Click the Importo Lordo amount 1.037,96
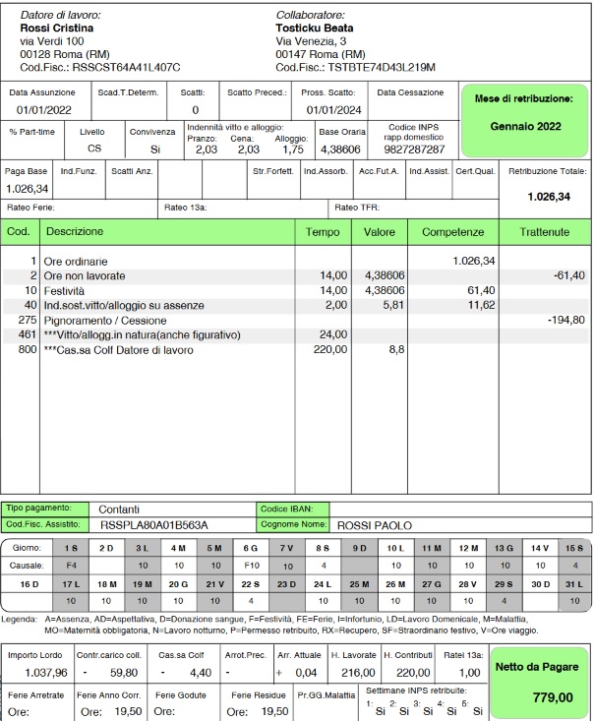Viewport: 594px width, 721px height. 36,673
